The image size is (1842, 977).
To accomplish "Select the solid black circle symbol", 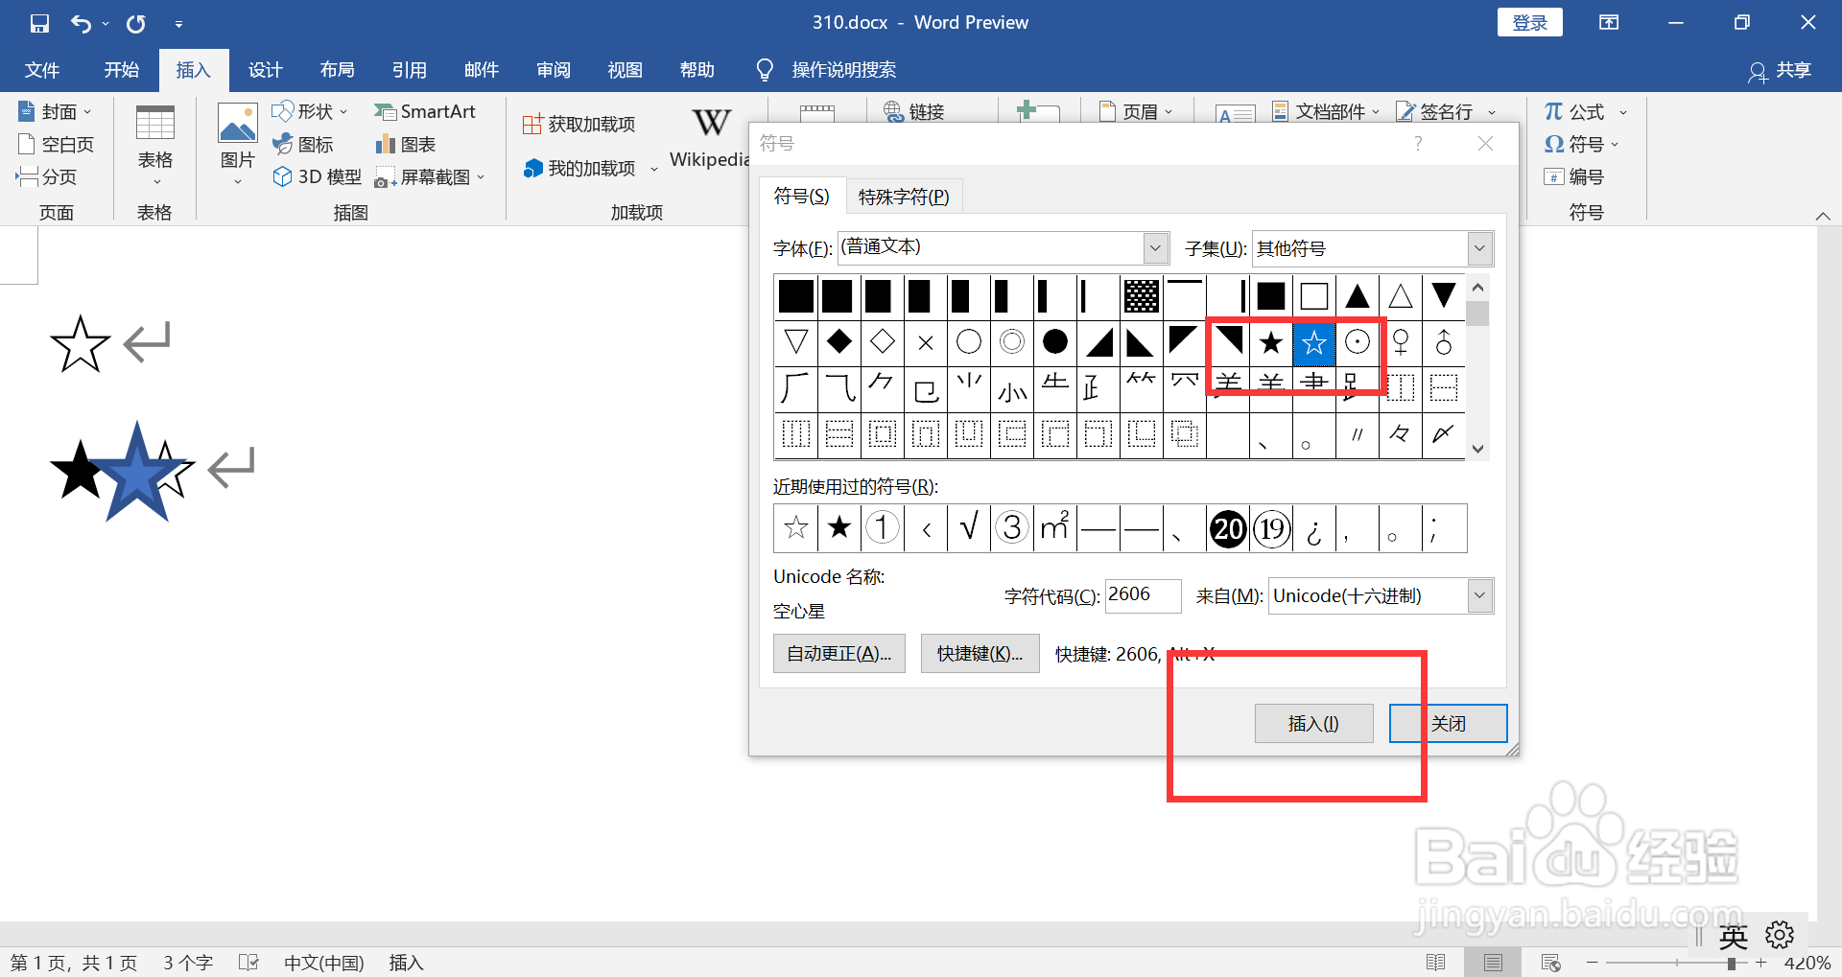I will pos(1055,342).
